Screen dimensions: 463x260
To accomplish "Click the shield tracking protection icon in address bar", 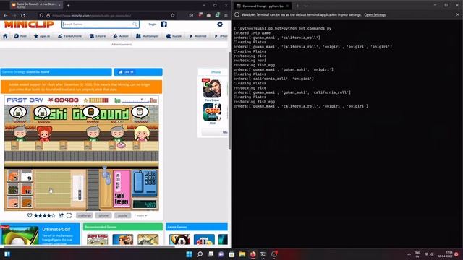I will click(41, 15).
